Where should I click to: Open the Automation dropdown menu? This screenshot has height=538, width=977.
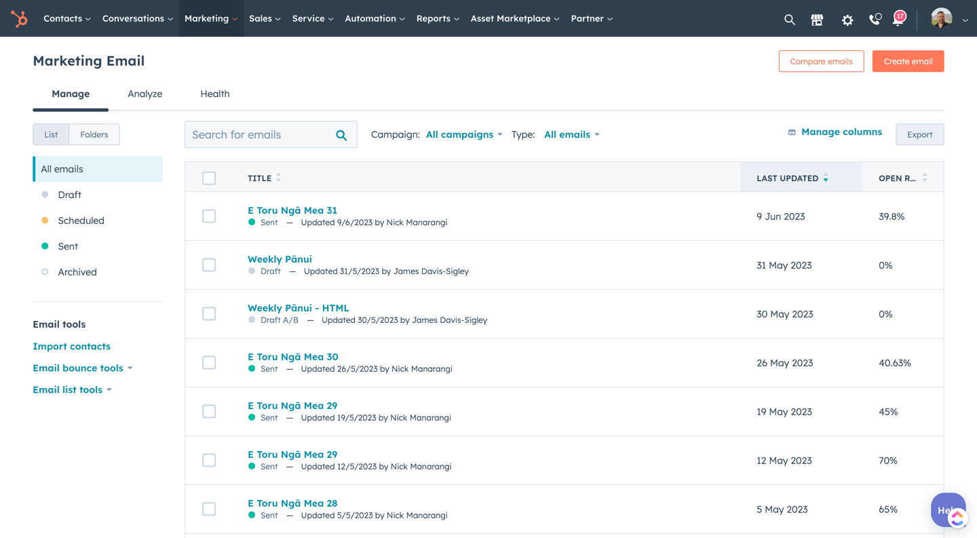click(375, 18)
